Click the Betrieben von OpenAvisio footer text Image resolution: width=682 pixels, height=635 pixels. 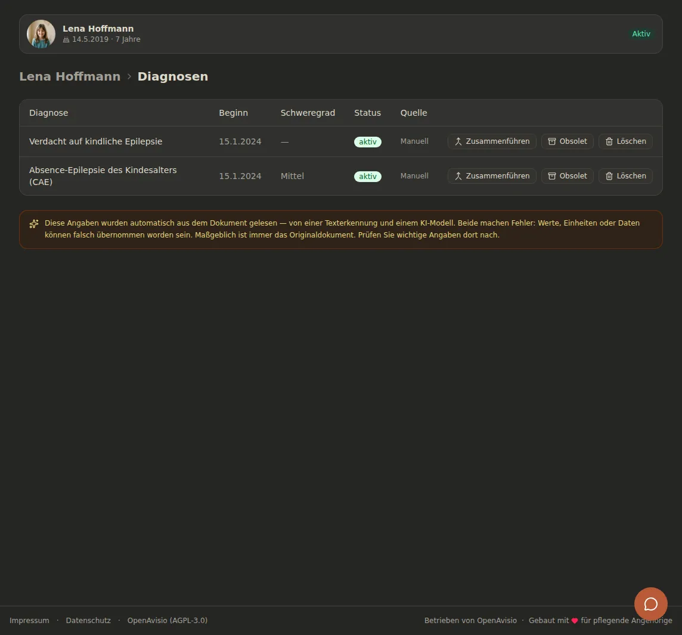[470, 621]
